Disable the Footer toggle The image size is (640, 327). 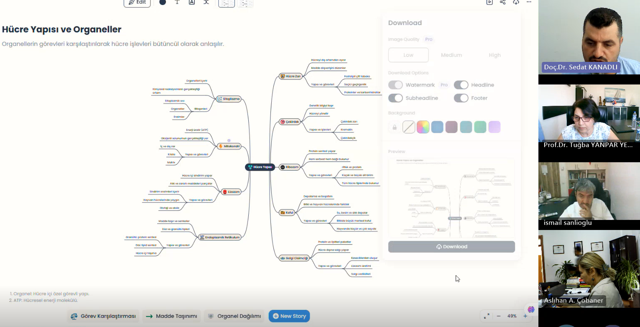coord(461,98)
